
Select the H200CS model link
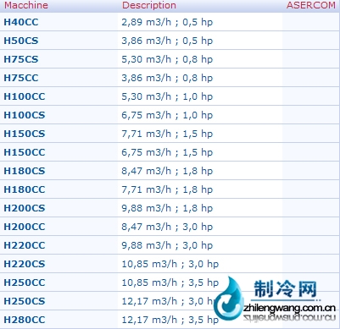pyautogui.click(x=25, y=208)
